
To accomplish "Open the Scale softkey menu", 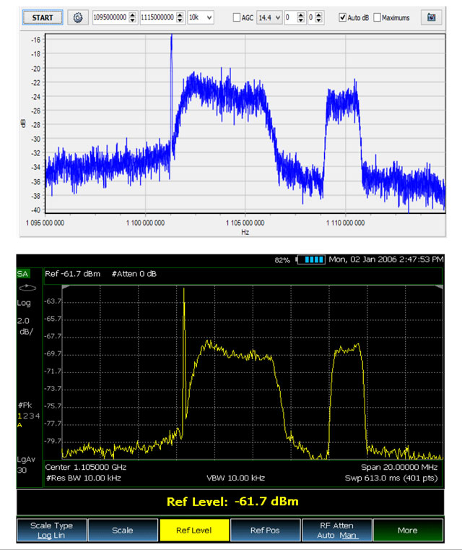I will click(x=122, y=530).
